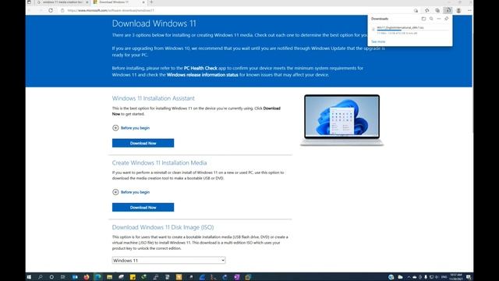Open the Windows Start menu
The height and width of the screenshot is (281, 499).
point(29,277)
